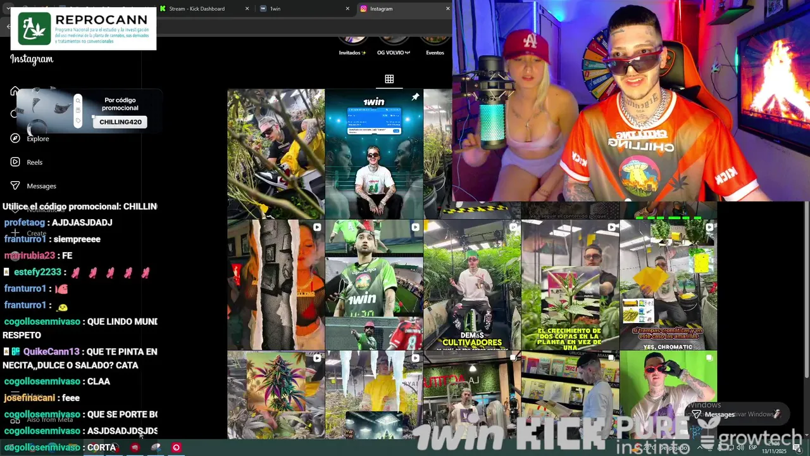
Task: Open the green 1win soccer jersey reel
Action: [x=374, y=285]
